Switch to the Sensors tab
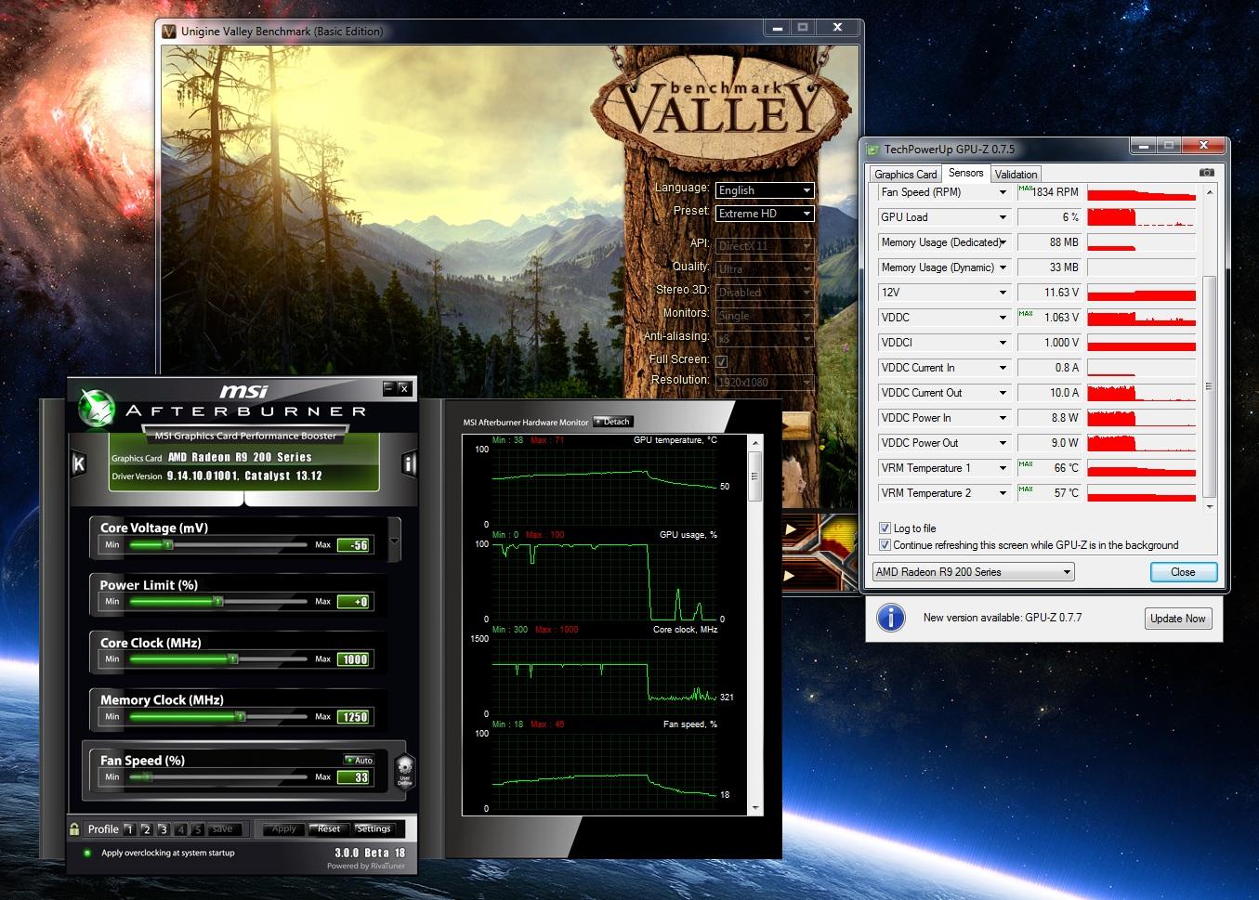1259x900 pixels. (x=966, y=173)
